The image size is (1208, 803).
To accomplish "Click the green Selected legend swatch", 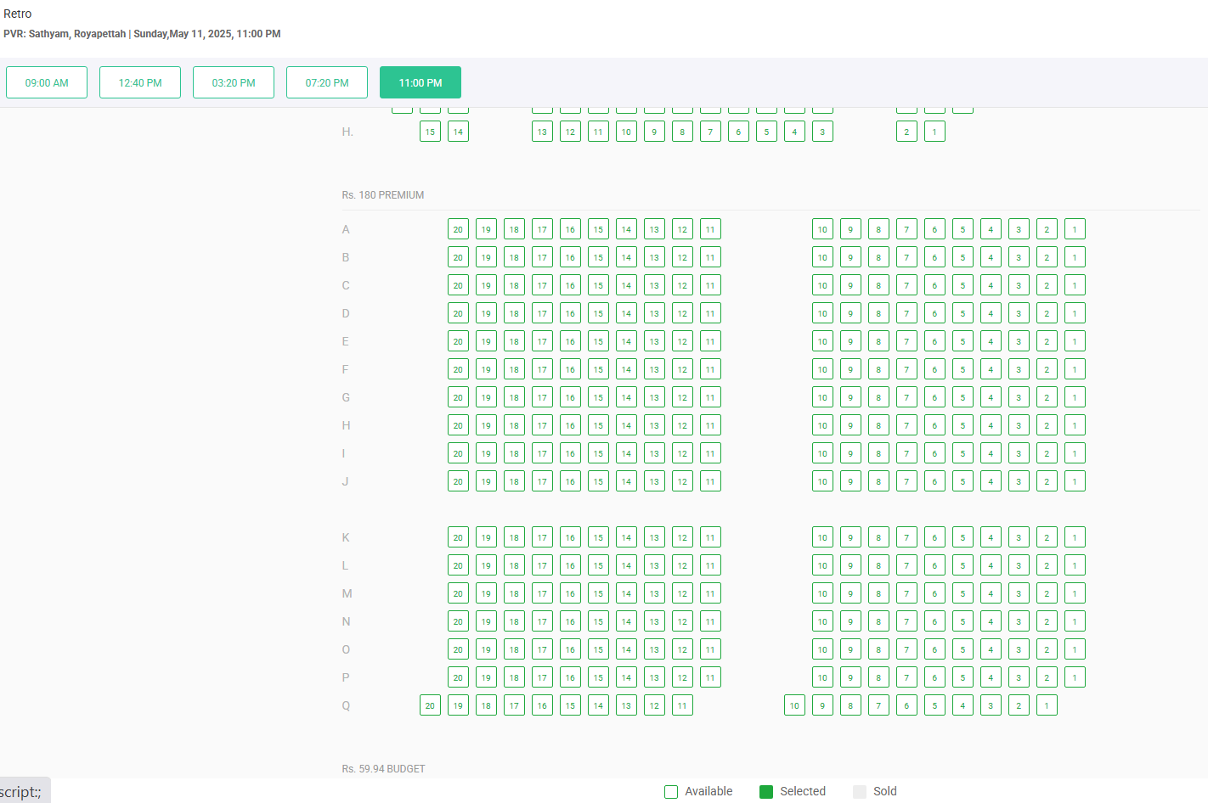I will (766, 792).
